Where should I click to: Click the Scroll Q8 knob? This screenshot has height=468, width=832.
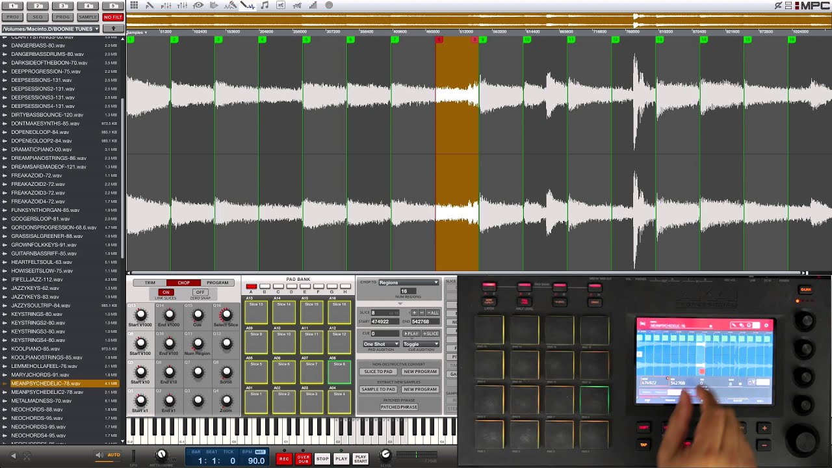226,372
